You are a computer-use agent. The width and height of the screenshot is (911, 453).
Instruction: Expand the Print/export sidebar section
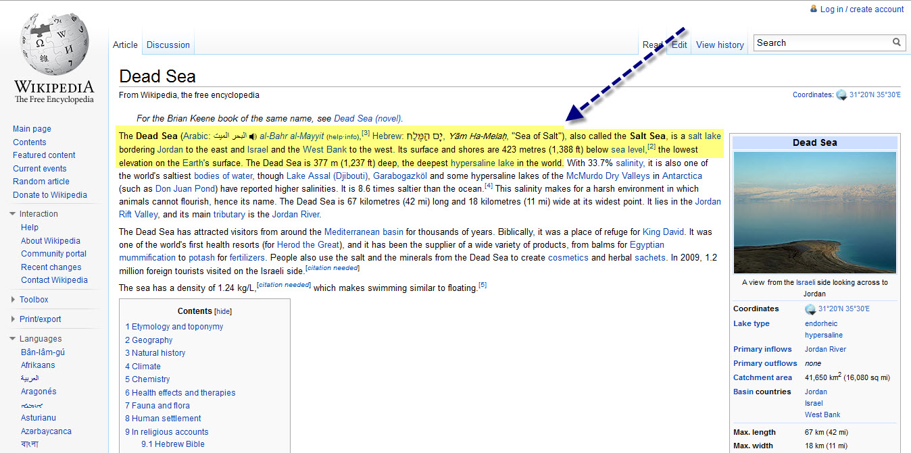tap(13, 319)
